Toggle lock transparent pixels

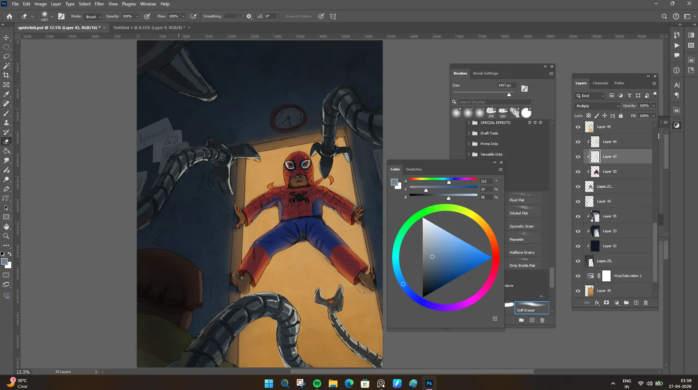(588, 116)
